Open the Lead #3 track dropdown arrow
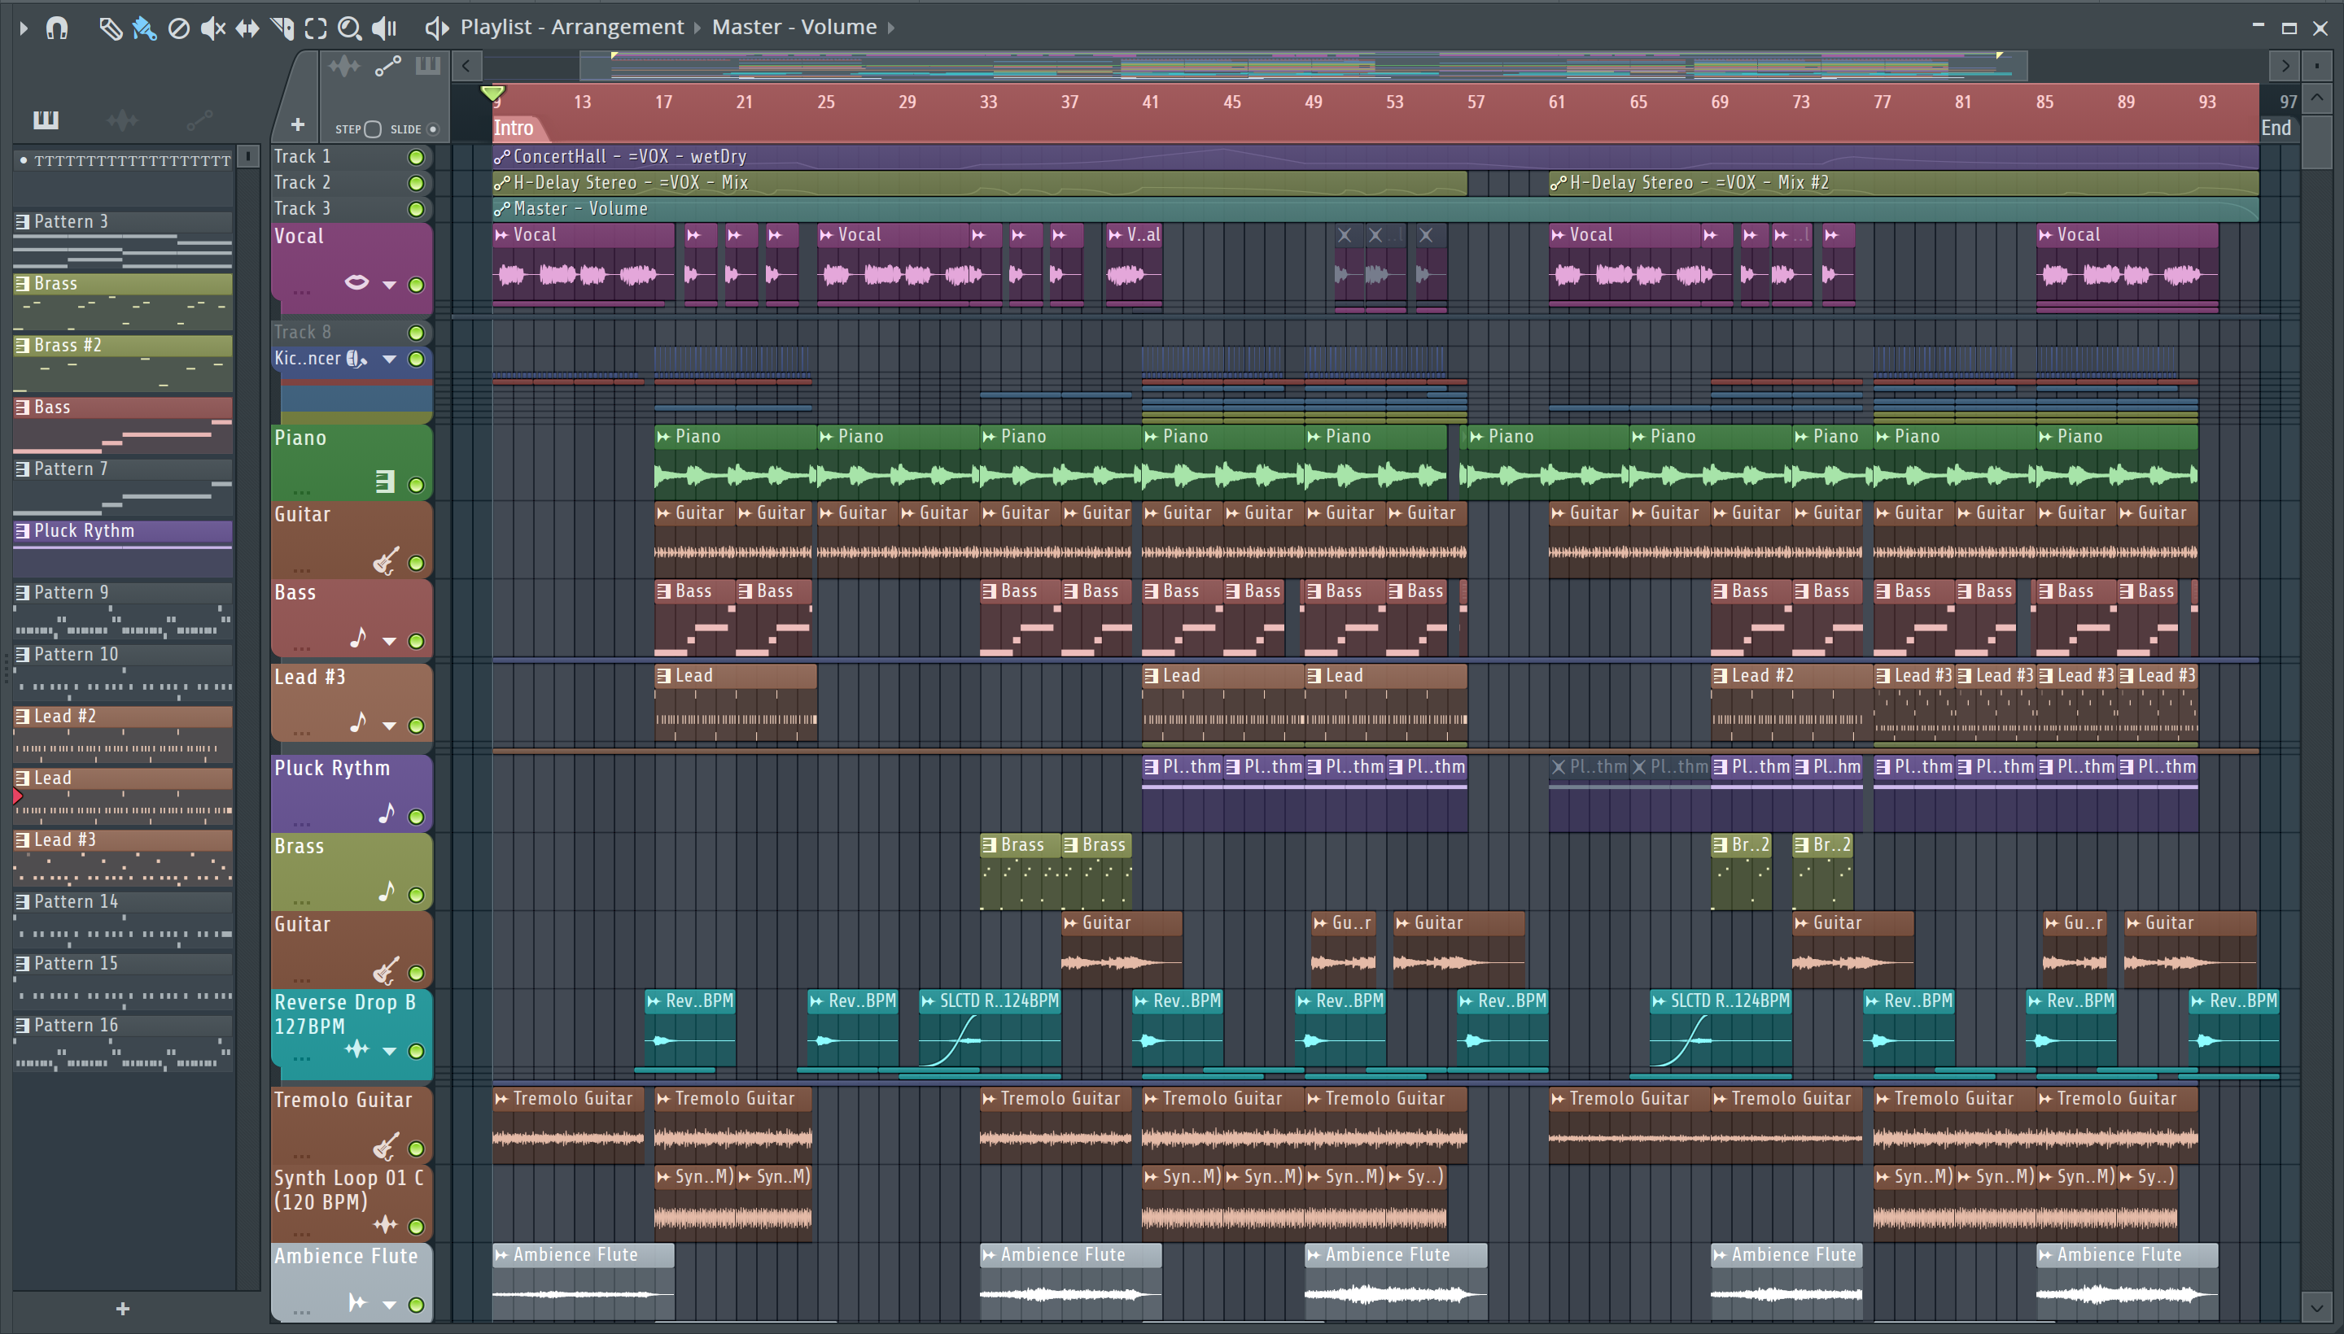The image size is (2344, 1334). click(x=390, y=726)
